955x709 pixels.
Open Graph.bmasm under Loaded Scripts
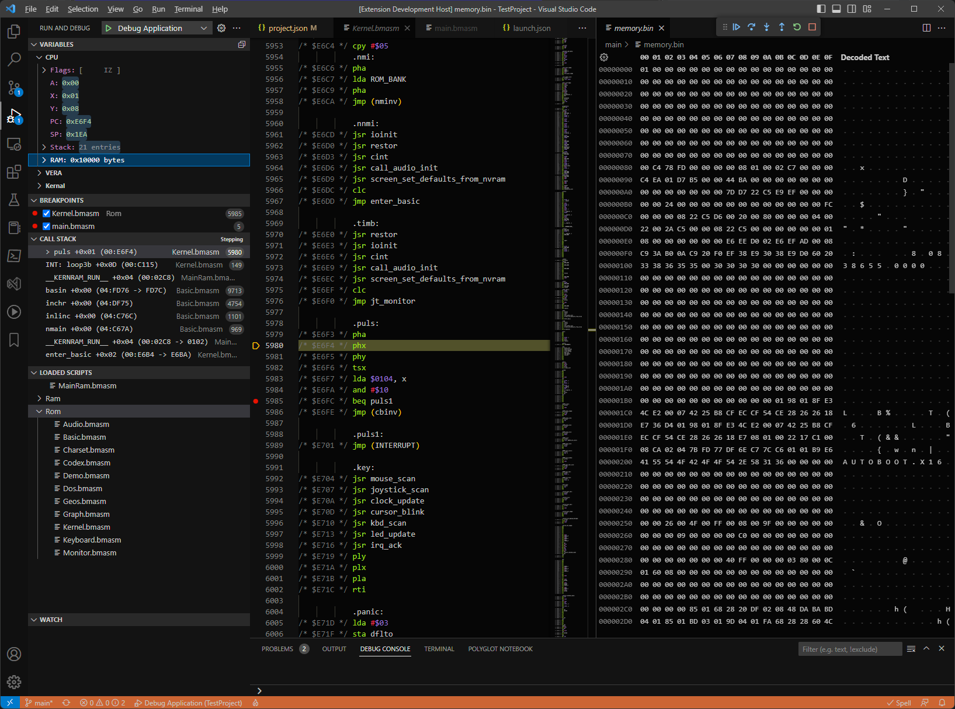coord(86,514)
